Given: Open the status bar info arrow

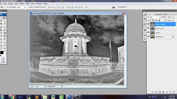Looking at the screenshot, I should pyautogui.click(x=62, y=86).
